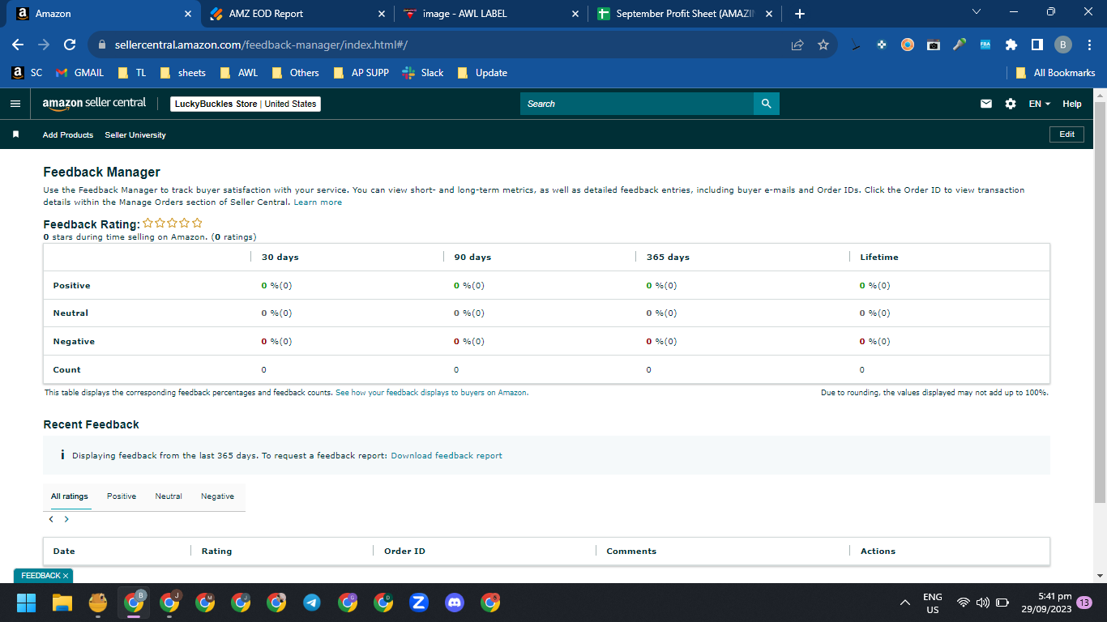Click the five-star Feedback Rating display

pos(173,224)
